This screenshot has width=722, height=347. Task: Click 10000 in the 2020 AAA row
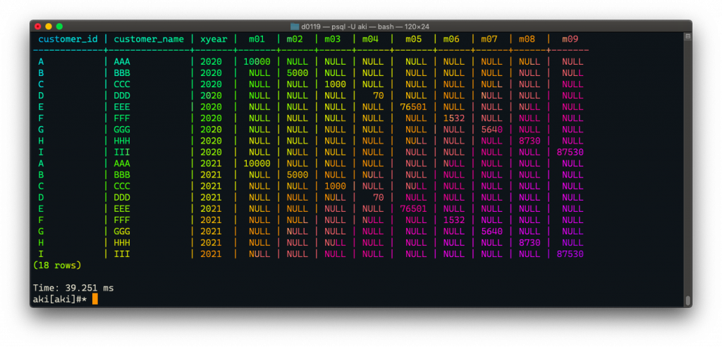click(x=257, y=61)
